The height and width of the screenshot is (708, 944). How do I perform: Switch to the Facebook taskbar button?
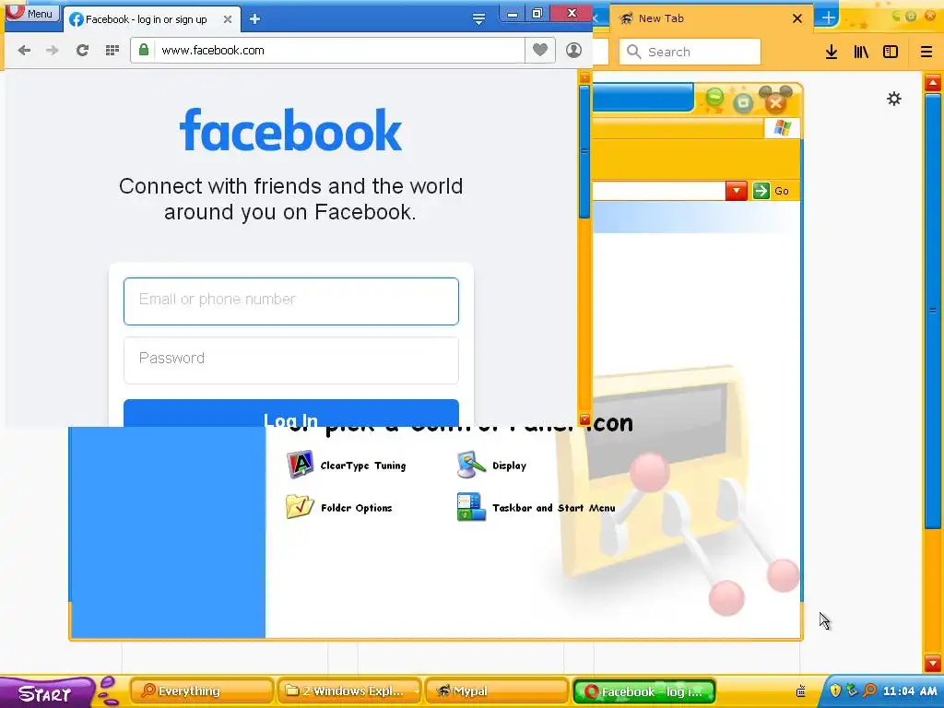643,691
